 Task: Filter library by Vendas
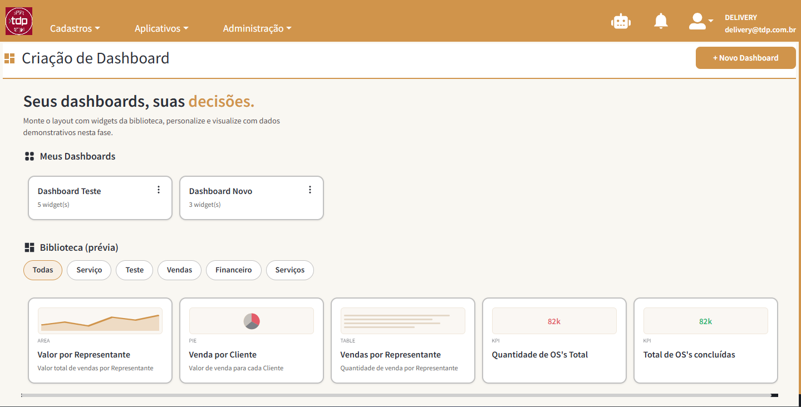pyautogui.click(x=179, y=270)
